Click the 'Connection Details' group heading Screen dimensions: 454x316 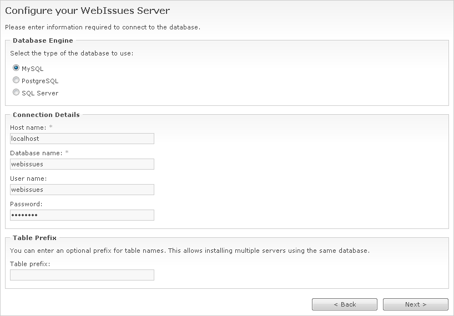(x=46, y=115)
